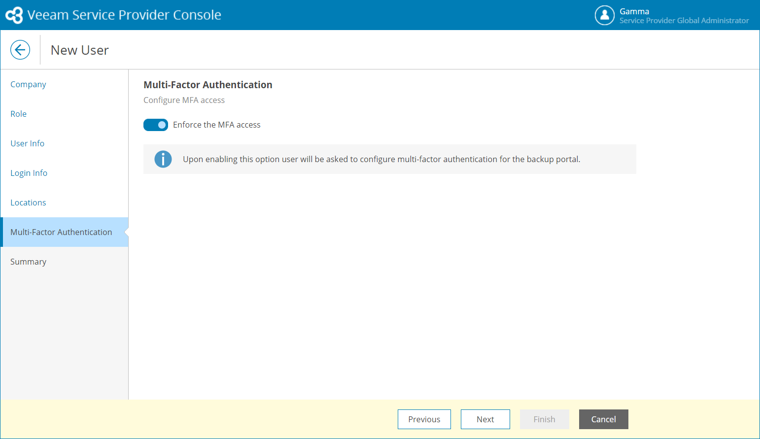Click the Service Provider Global Administrator role text
This screenshot has width=760, height=439.
(x=684, y=21)
